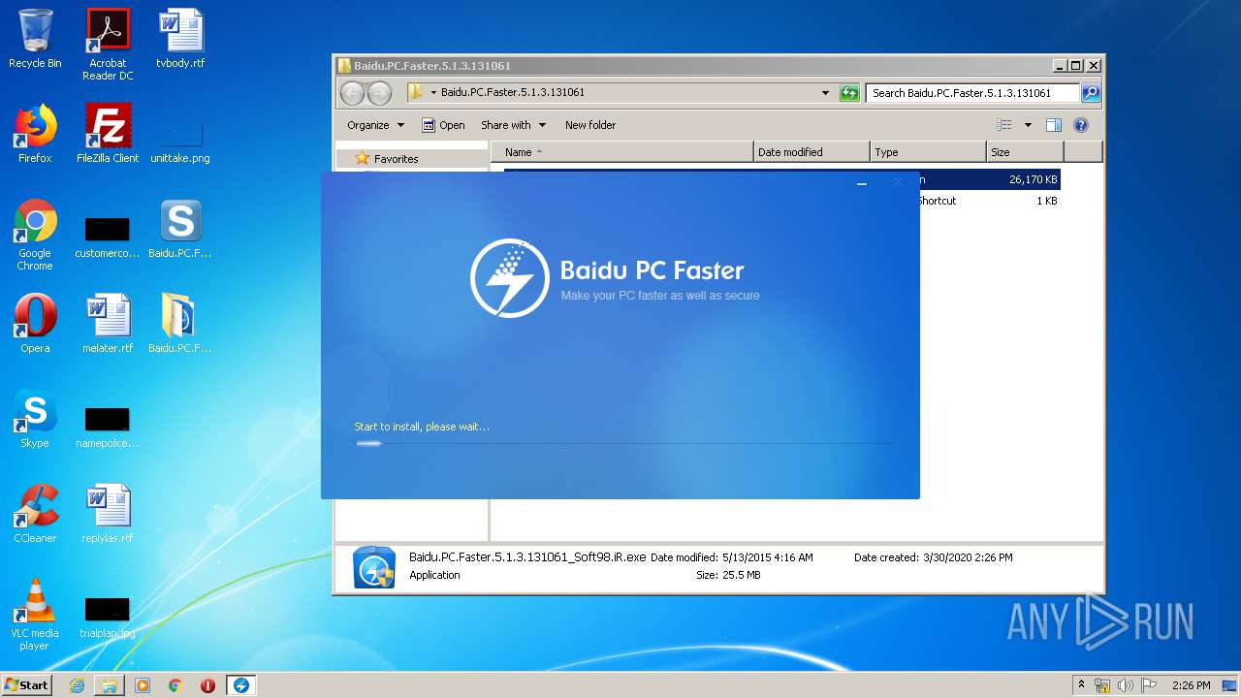This screenshot has width=1241, height=698.
Task: Switch to Windows Explorer taskbar button
Action: coord(110,685)
